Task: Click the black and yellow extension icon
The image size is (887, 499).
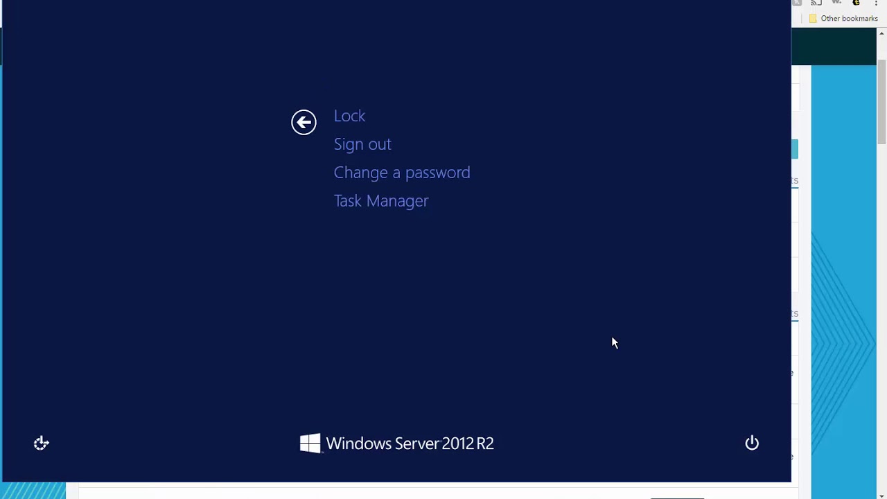Action: [x=856, y=3]
